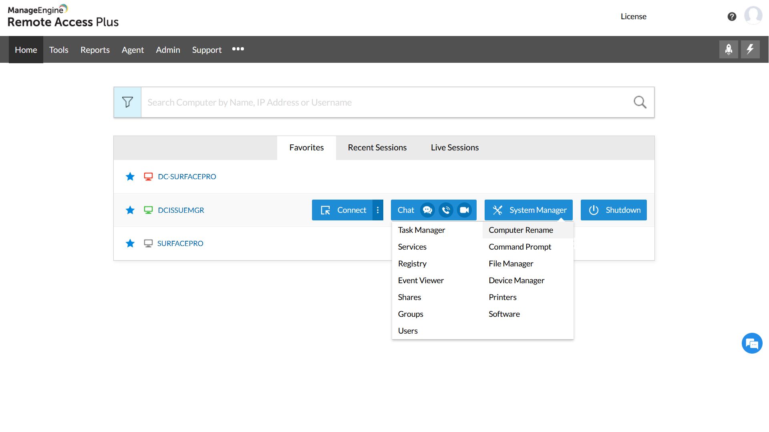Unfavorite DCISSUEMGR star
Screen dimensions: 769x432
[130, 210]
